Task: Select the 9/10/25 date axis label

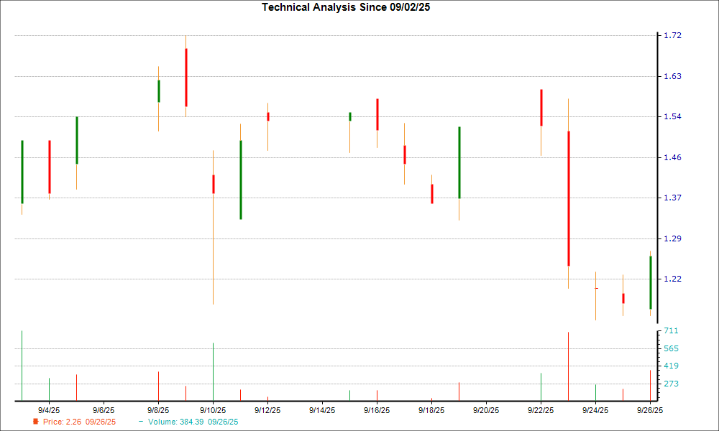Action: pos(212,410)
